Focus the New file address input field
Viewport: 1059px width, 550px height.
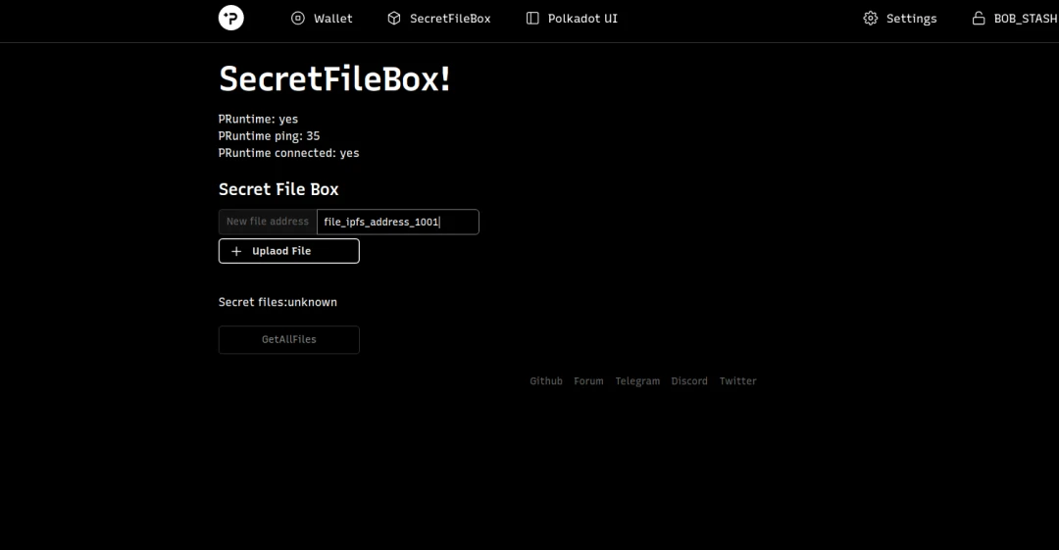point(397,222)
